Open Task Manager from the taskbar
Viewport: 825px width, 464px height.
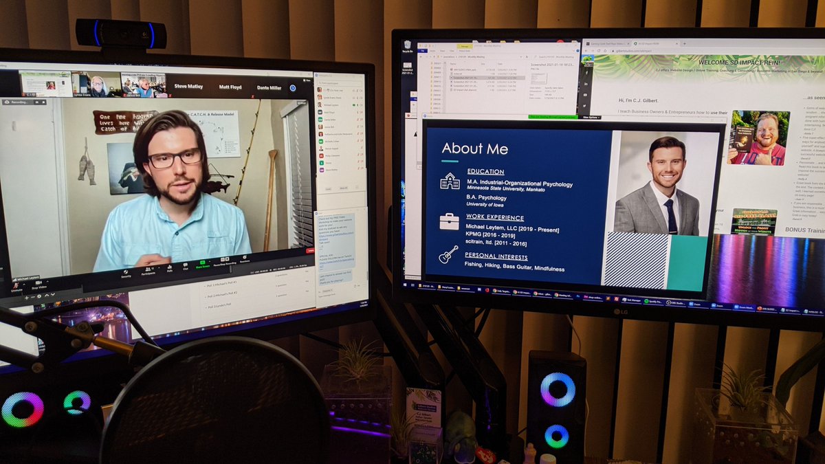tap(631, 300)
